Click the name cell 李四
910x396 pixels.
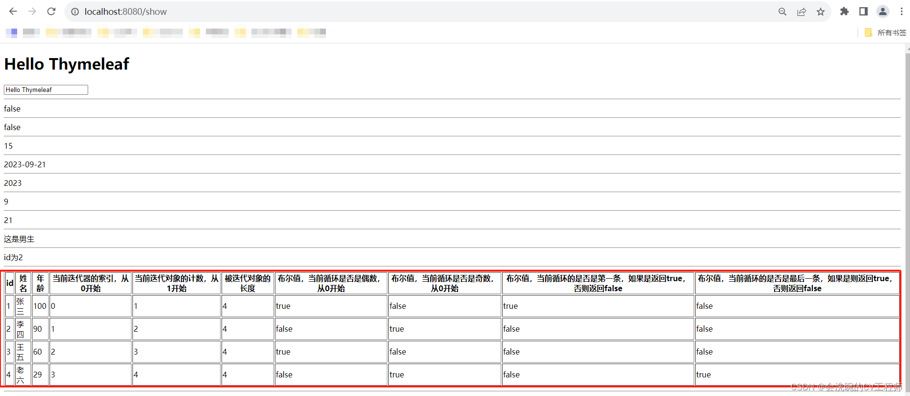[23, 329]
